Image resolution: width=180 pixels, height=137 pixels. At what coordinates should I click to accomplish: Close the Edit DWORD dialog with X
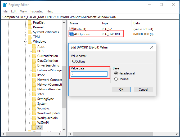click(152, 47)
